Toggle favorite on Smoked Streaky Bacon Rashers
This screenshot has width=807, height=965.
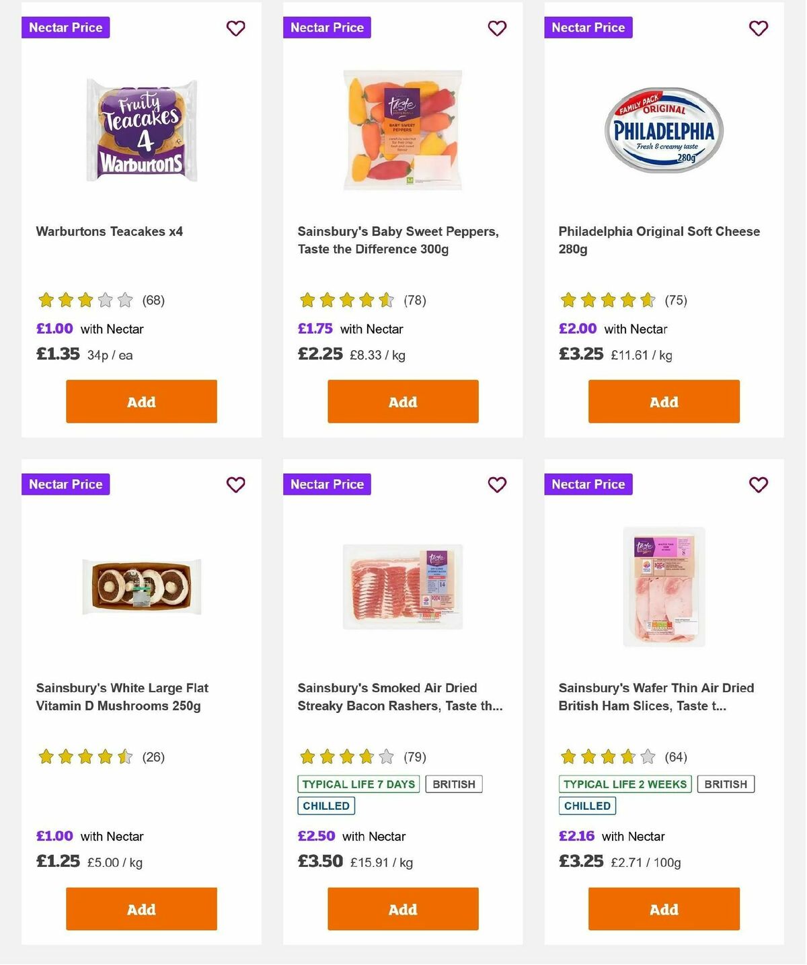click(x=497, y=484)
